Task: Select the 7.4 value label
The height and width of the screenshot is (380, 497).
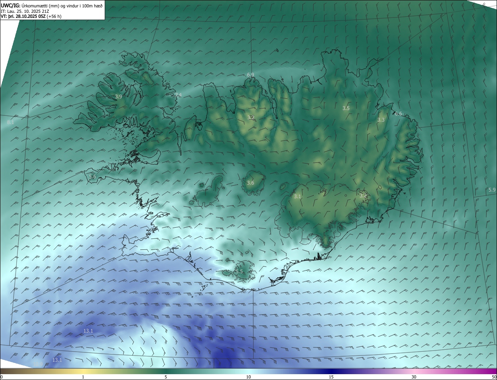Action: (x=178, y=95)
